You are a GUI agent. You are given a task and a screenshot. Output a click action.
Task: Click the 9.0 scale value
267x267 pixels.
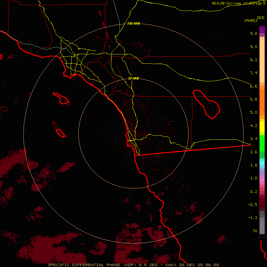point(254,47)
